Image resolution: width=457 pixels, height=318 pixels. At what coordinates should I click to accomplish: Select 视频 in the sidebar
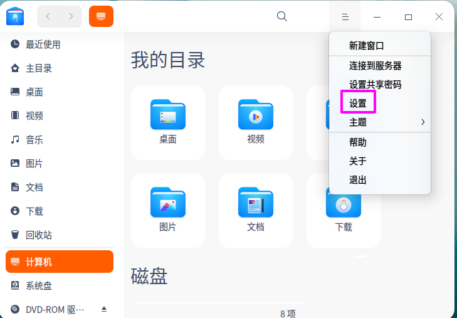[x=60, y=115]
